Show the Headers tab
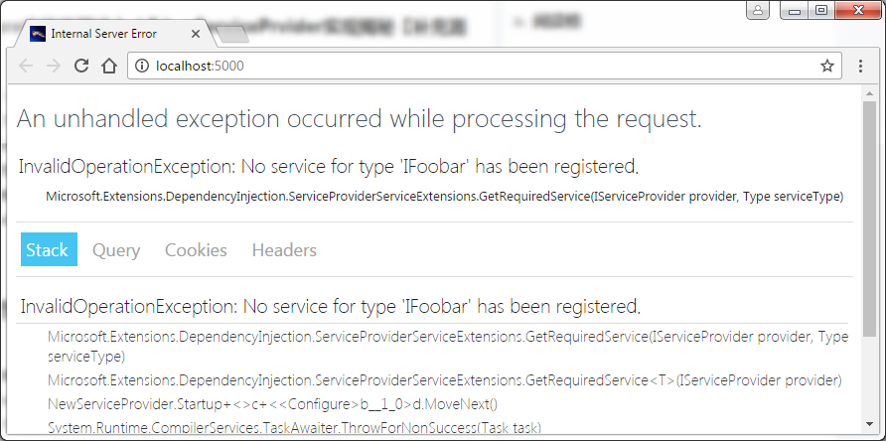This screenshot has height=441, width=886. point(284,250)
